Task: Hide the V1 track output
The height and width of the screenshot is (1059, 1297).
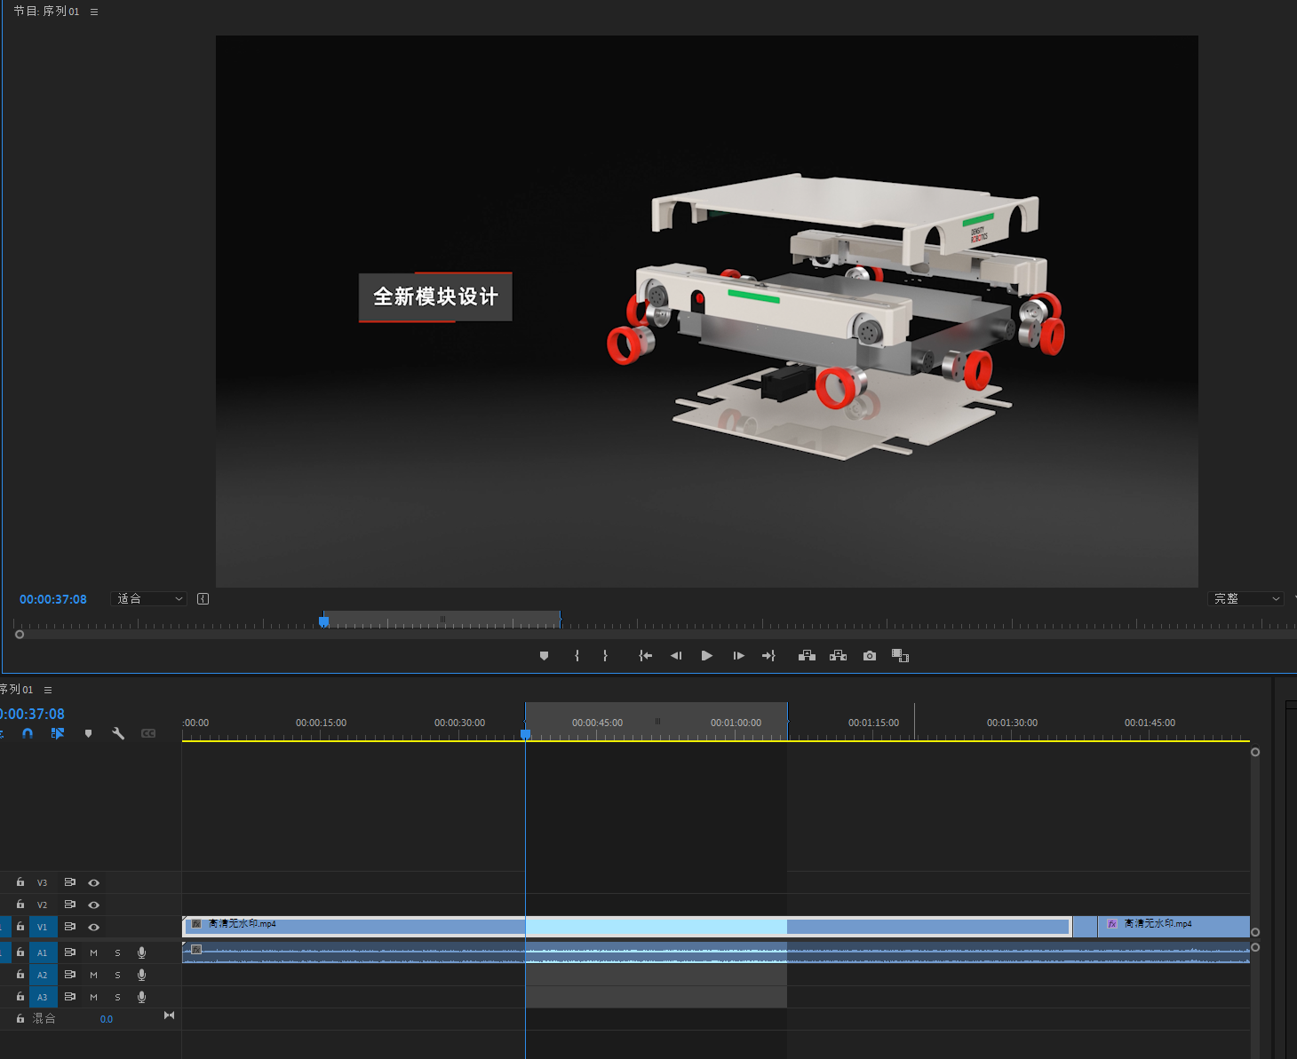Action: pyautogui.click(x=93, y=927)
